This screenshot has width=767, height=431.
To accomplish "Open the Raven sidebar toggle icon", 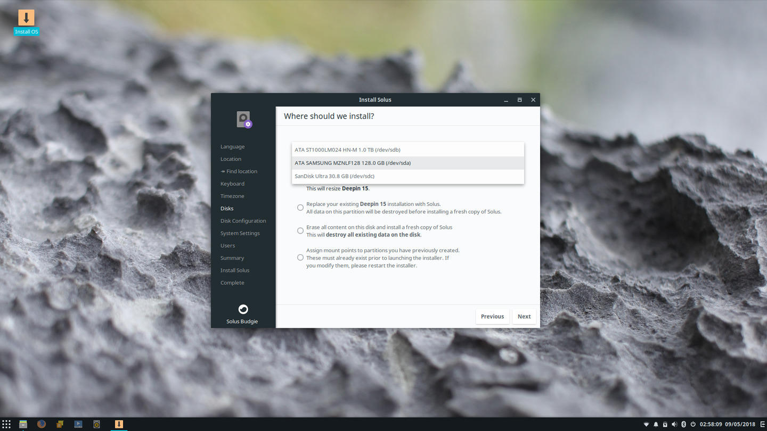I will [x=762, y=424].
